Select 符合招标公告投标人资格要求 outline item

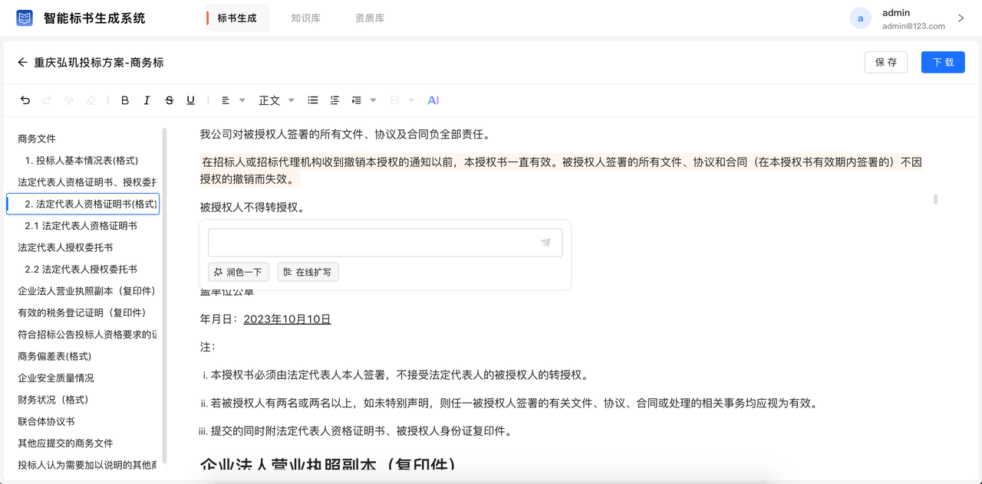tap(87, 335)
